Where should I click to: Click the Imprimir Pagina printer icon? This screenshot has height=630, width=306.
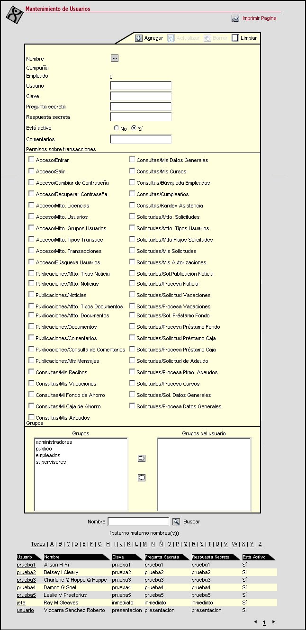(x=235, y=18)
